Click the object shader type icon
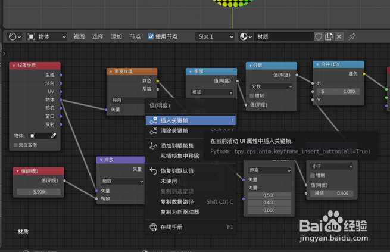Screen dimensions: 390x252 pos(31,36)
